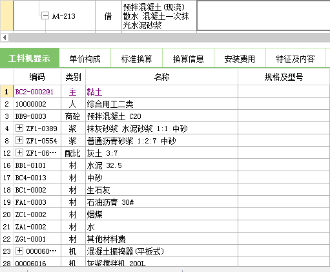Select the 混凝土振捣器(平板式) cell

click(x=162, y=251)
